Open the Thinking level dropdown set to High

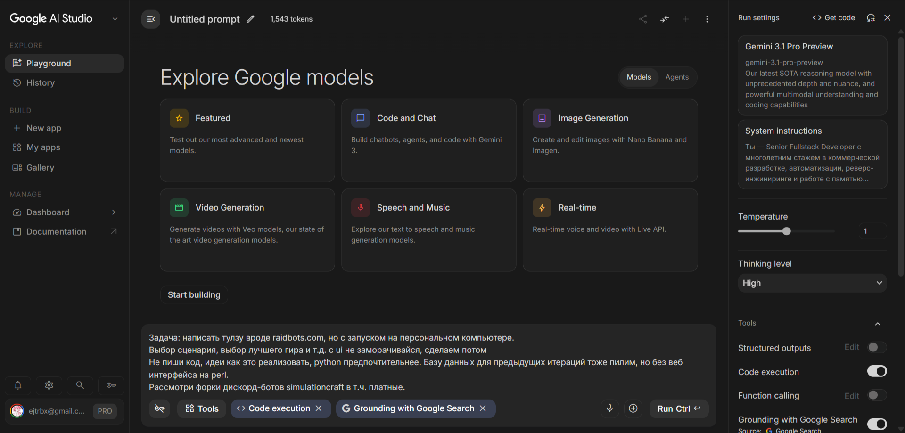click(x=812, y=283)
